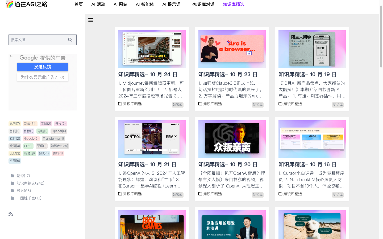This screenshot has height=239, width=383.
Task: Click the search magnifier icon
Action: [x=70, y=40]
